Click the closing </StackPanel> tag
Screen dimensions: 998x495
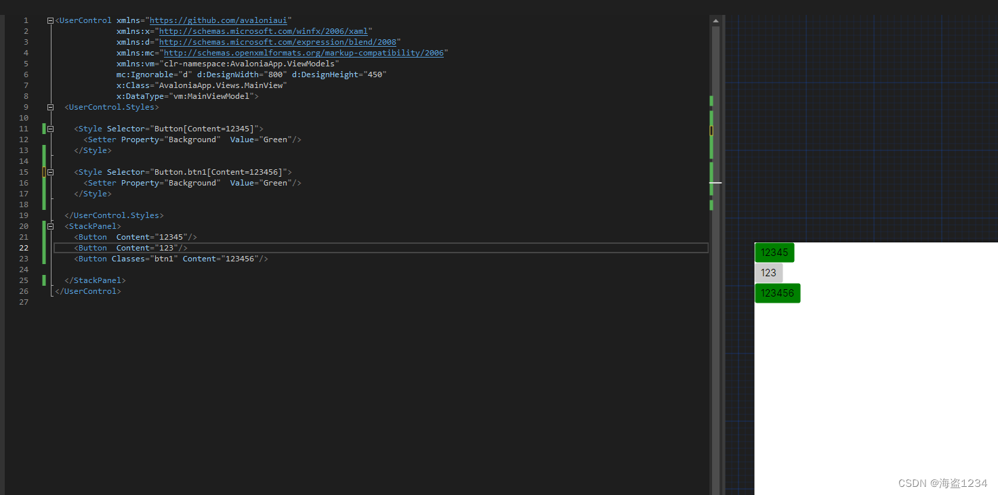click(x=95, y=280)
